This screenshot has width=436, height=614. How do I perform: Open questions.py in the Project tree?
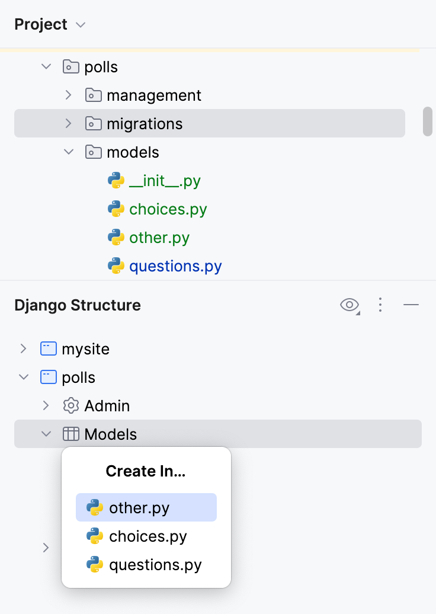[175, 266]
